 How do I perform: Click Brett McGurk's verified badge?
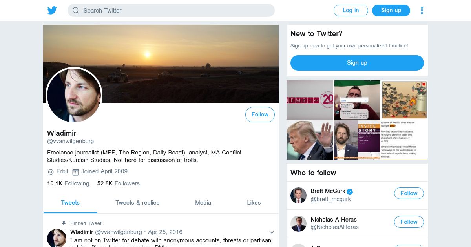pos(350,191)
